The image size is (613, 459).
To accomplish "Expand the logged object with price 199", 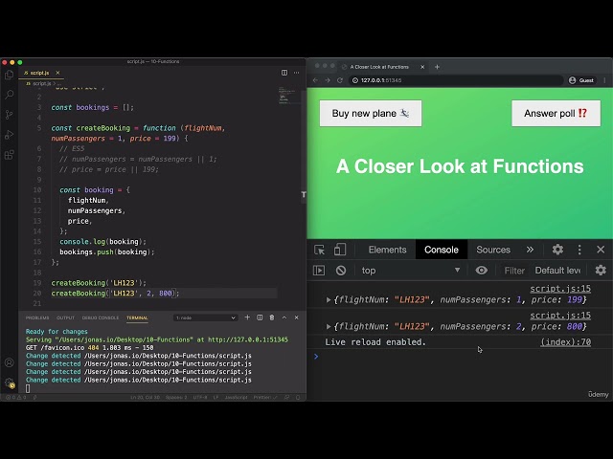I will tap(329, 299).
